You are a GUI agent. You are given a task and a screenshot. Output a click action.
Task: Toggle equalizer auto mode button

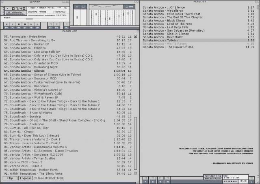point(83,6)
